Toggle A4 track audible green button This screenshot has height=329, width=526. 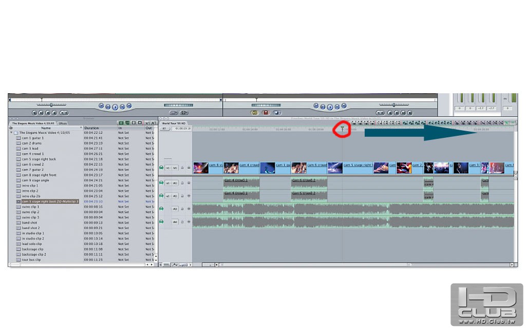tap(161, 221)
